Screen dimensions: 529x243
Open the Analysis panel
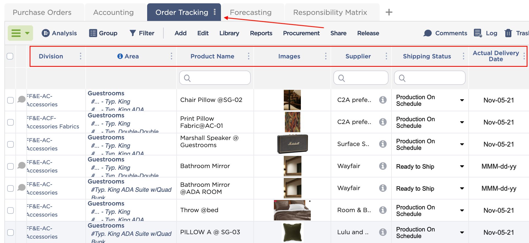[59, 33]
